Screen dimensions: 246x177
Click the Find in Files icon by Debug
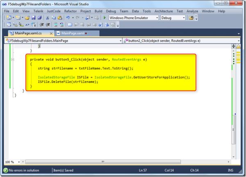[191, 18]
